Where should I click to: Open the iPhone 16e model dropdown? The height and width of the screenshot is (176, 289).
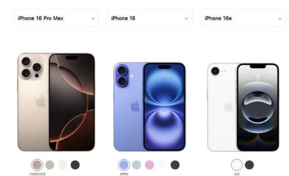(x=243, y=18)
